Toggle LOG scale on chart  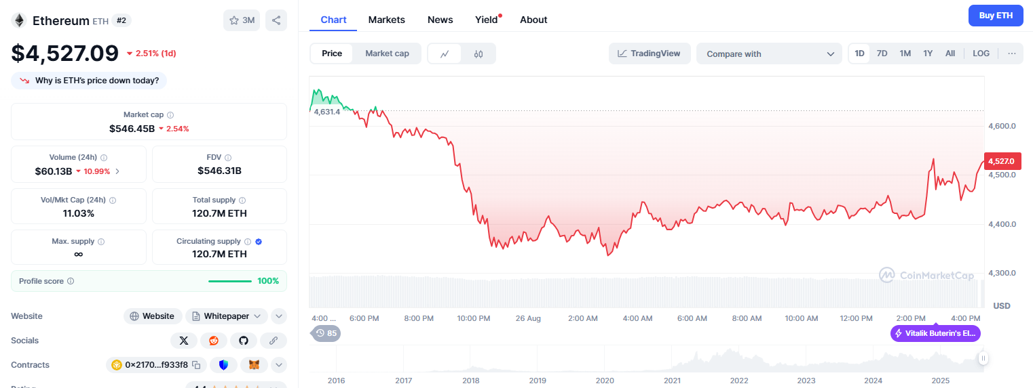(981, 53)
